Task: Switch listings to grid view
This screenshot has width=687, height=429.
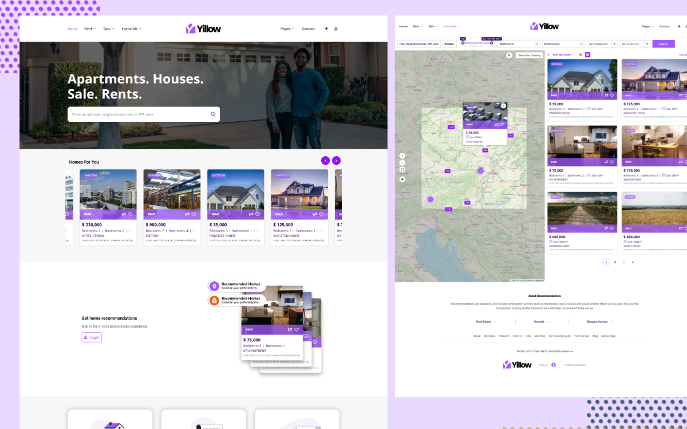Action: coord(587,55)
